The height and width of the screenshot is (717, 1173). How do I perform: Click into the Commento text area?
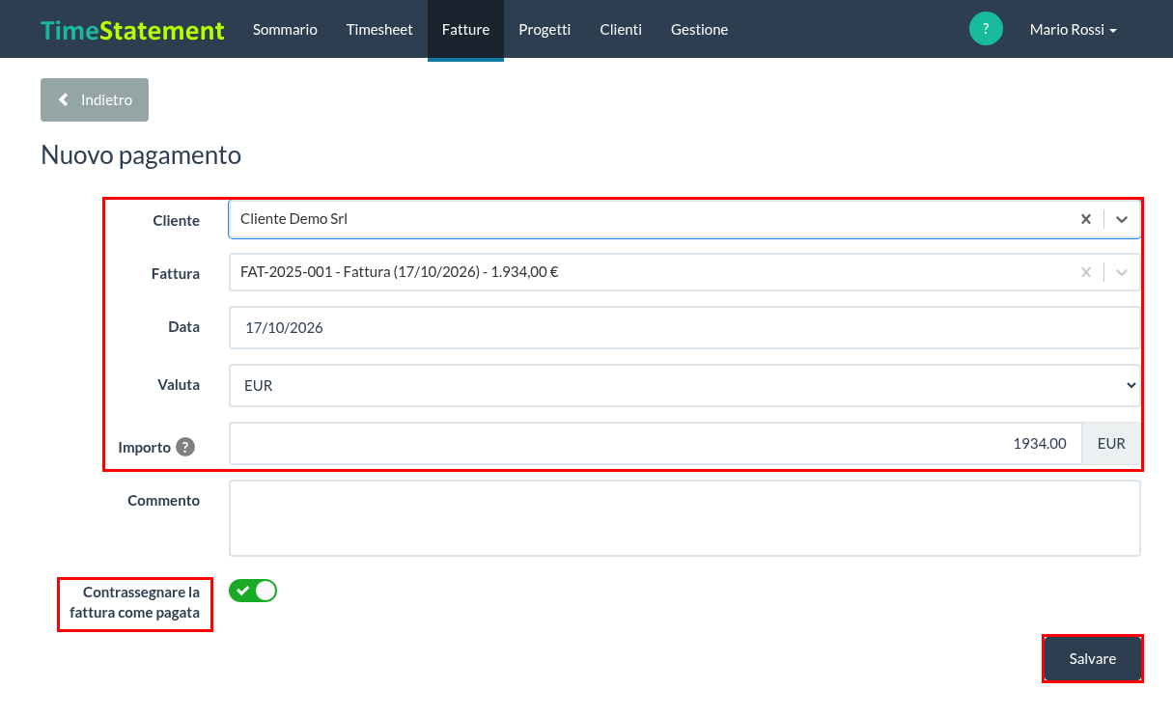pos(684,518)
